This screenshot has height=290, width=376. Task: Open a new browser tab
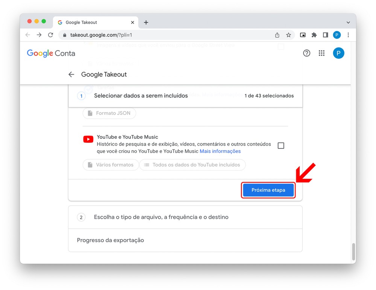146,23
